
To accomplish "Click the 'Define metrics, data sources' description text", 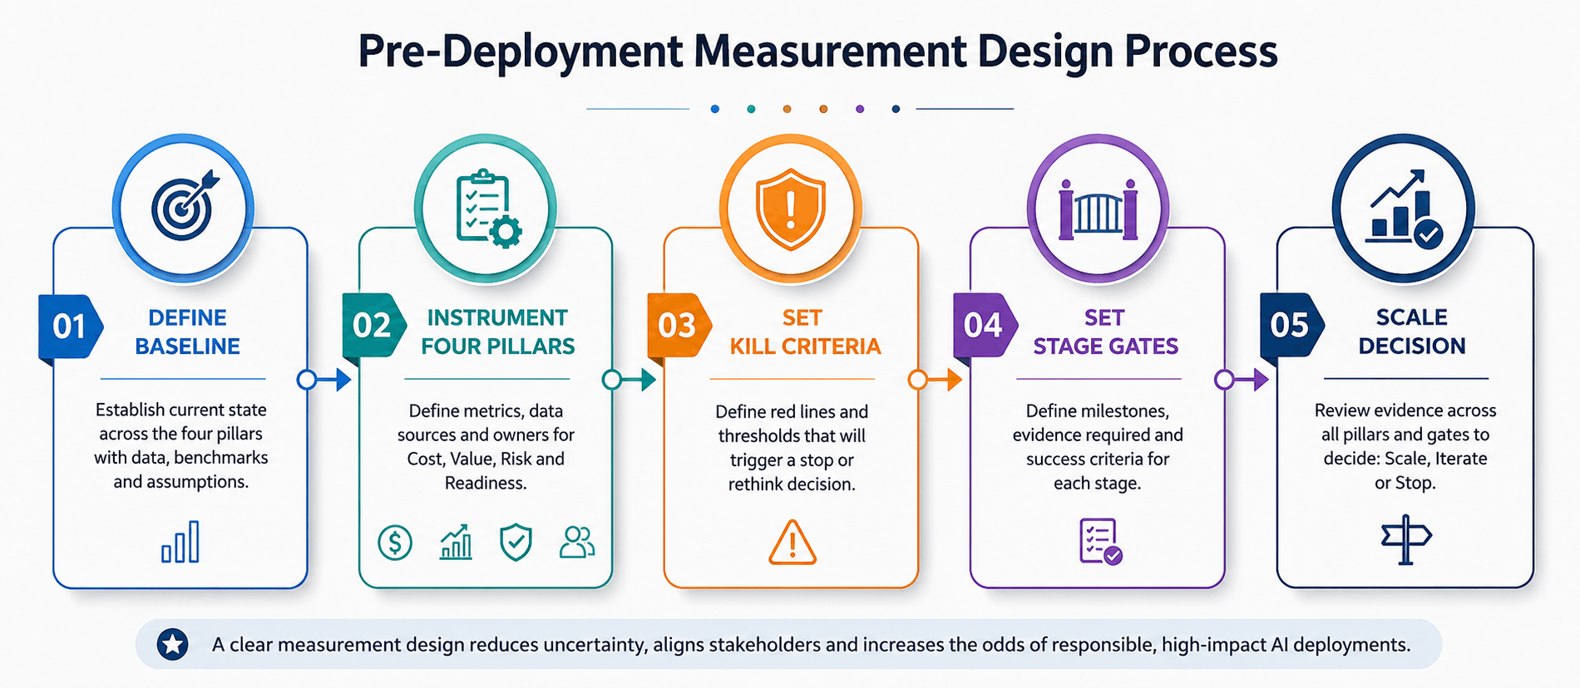I will pos(486,446).
